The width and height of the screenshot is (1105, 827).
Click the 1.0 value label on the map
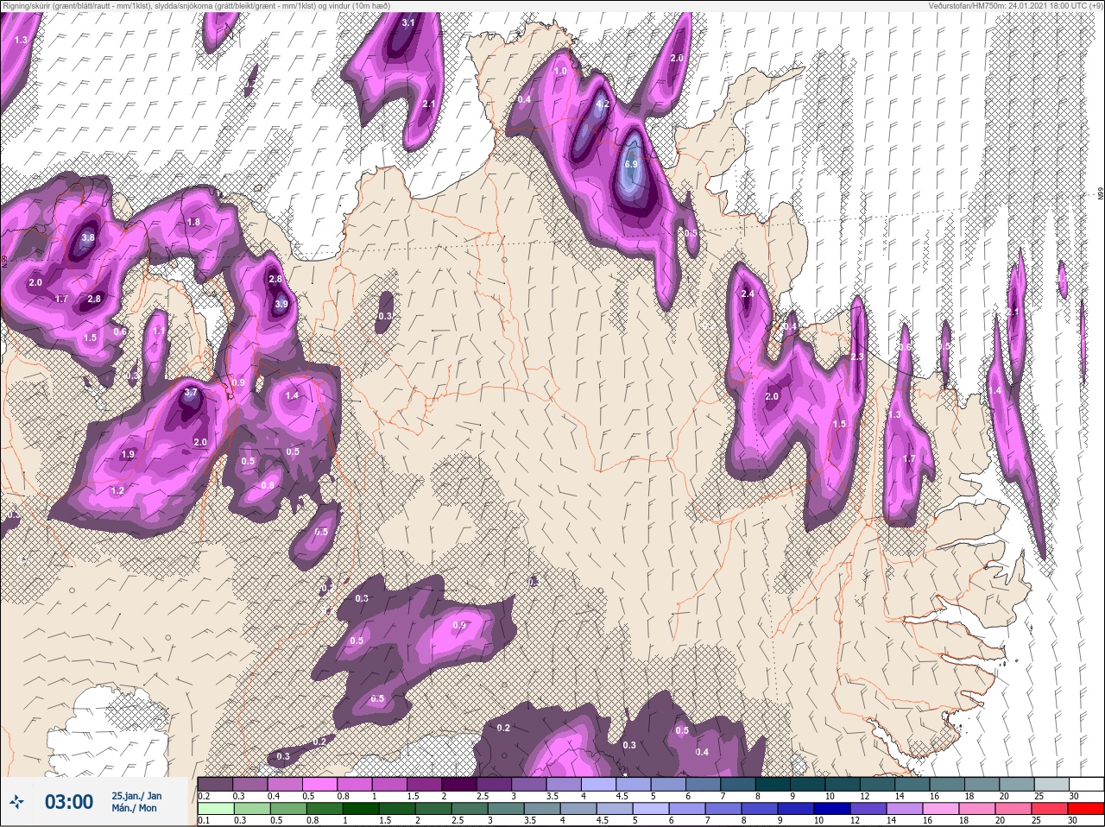pos(560,72)
